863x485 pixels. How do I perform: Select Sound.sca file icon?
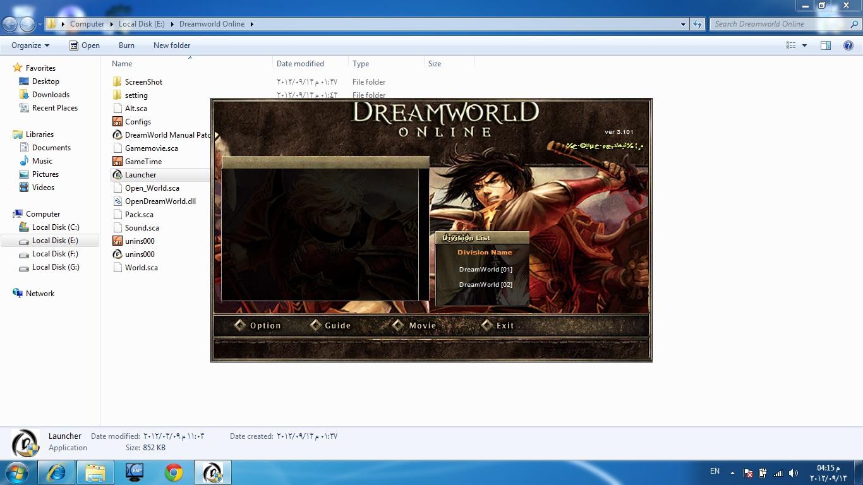(x=118, y=228)
